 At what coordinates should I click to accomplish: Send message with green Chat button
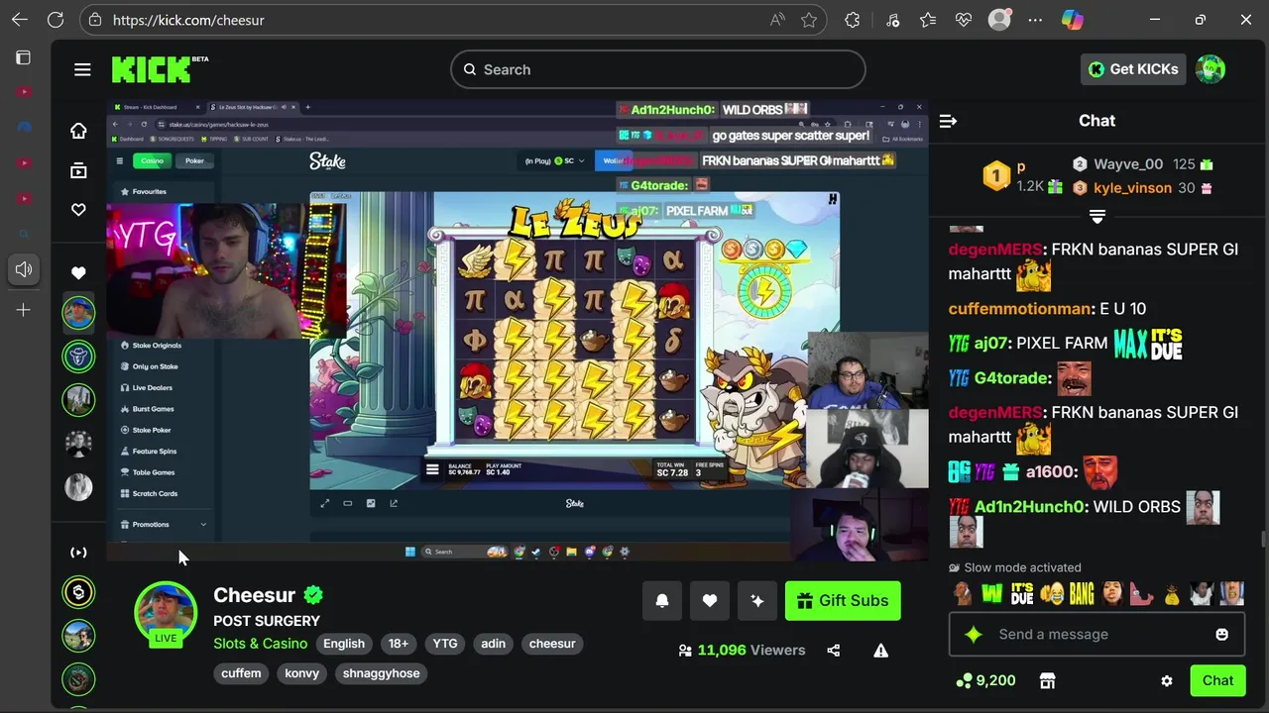[x=1217, y=680]
